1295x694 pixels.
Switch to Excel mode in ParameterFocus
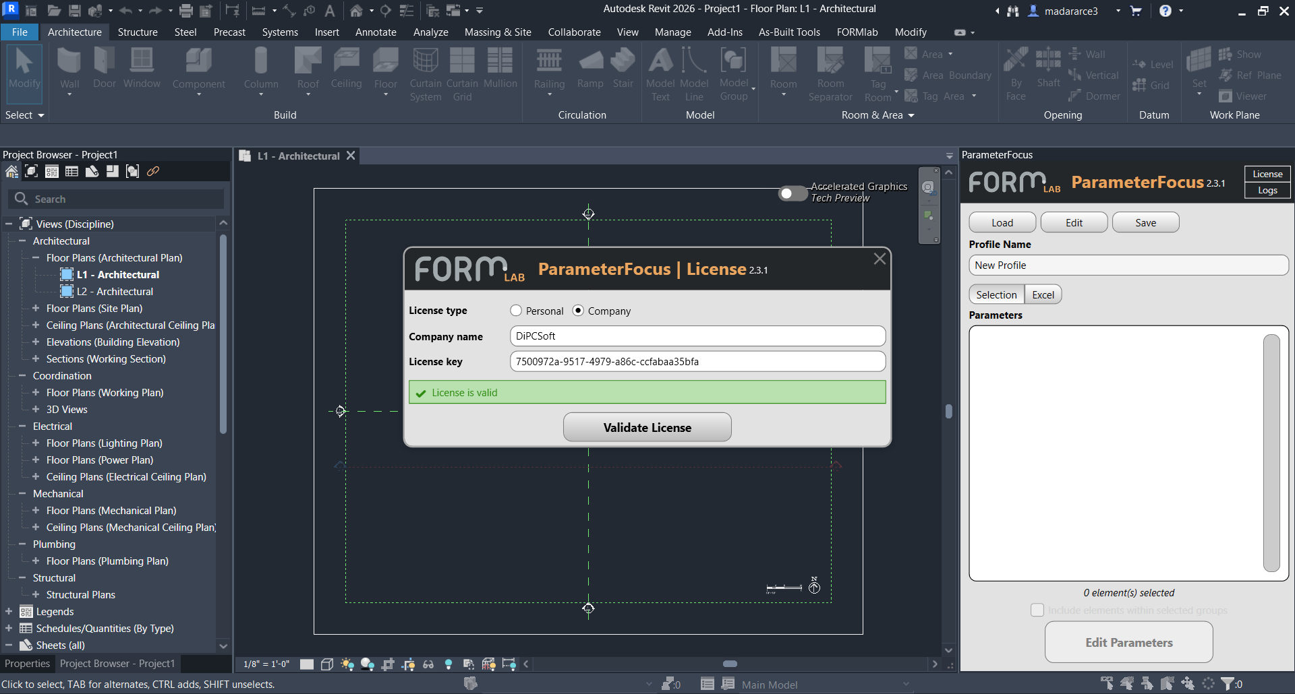coord(1043,294)
